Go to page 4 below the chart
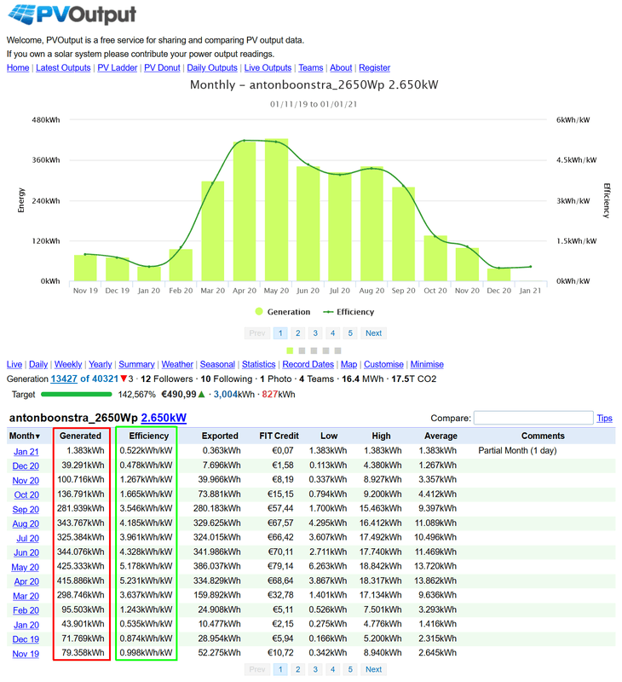 point(332,333)
